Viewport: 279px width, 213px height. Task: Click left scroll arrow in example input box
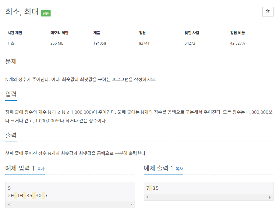point(9,205)
